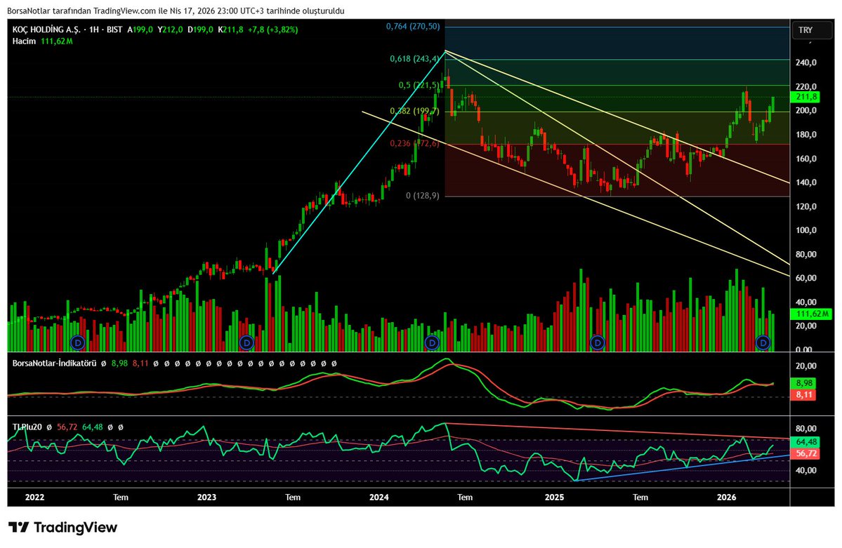Click the green 8,98 tag on indicator axis
842x548 pixels.
[x=803, y=383]
